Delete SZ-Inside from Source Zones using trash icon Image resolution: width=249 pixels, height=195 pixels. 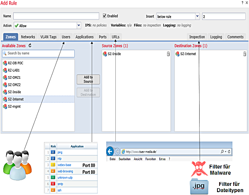click(168, 54)
